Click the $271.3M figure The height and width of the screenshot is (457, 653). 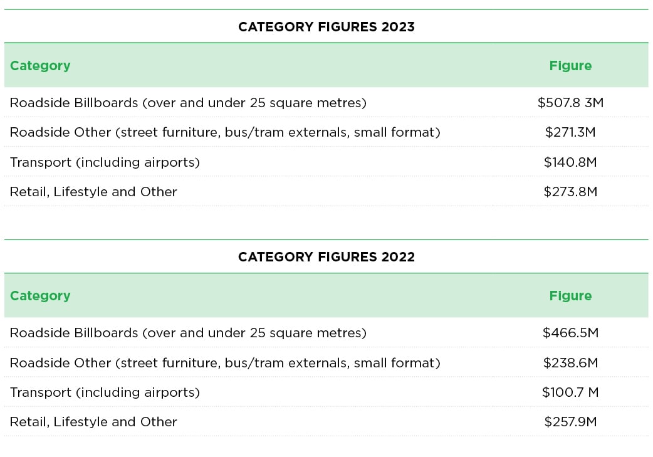tap(570, 132)
